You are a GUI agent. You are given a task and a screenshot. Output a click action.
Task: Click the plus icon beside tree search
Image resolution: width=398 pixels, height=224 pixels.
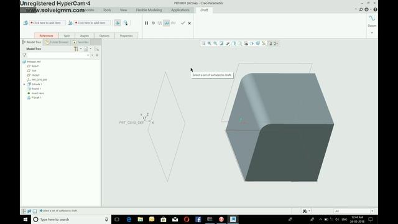click(x=97, y=55)
